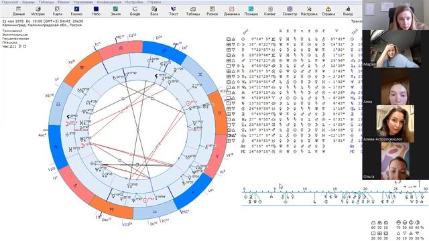Select the Sun row at 0°14' in table
The image size is (429, 241).
pos(286,39)
